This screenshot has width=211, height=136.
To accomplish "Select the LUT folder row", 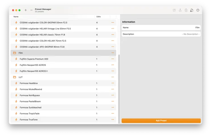I will [63, 77].
